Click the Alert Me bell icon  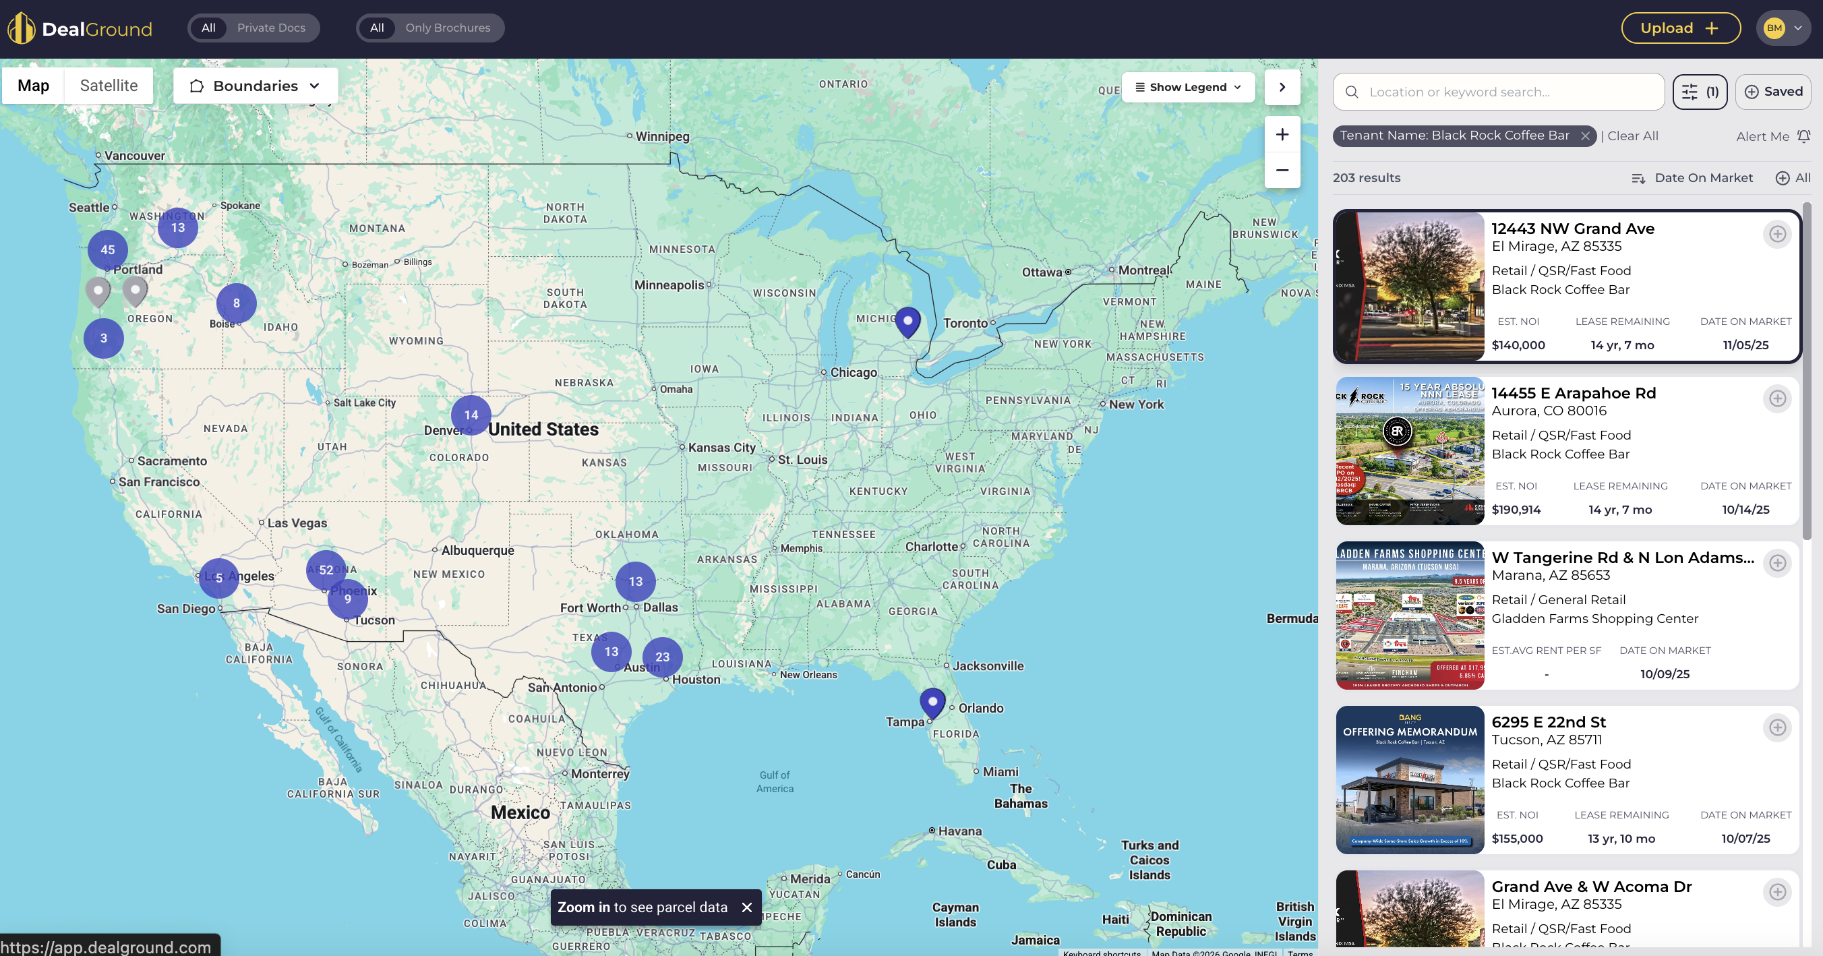click(1803, 136)
